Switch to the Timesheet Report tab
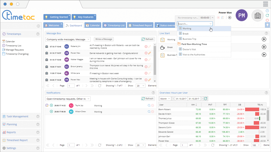Screen dimensions: 271x152 [140, 25]
